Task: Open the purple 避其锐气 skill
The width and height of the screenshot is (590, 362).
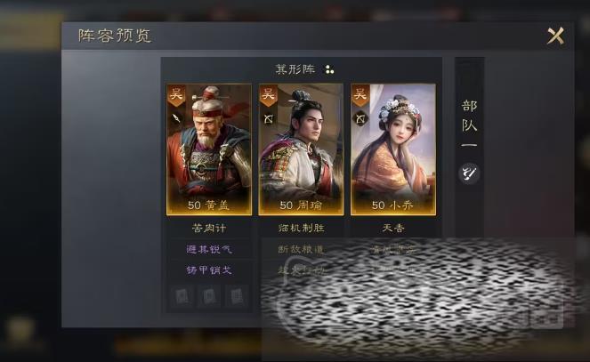Action: pyautogui.click(x=209, y=249)
